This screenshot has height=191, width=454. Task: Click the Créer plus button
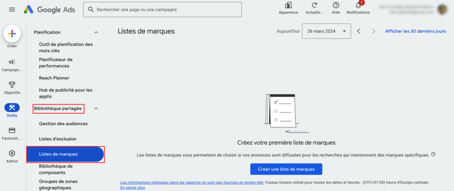pyautogui.click(x=12, y=34)
